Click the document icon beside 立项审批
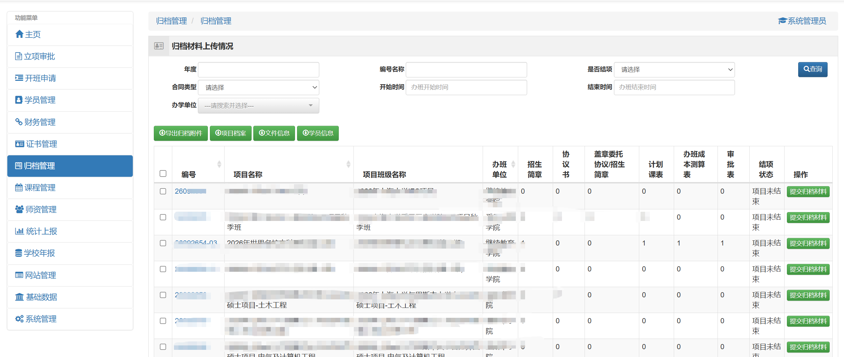 click(18, 56)
